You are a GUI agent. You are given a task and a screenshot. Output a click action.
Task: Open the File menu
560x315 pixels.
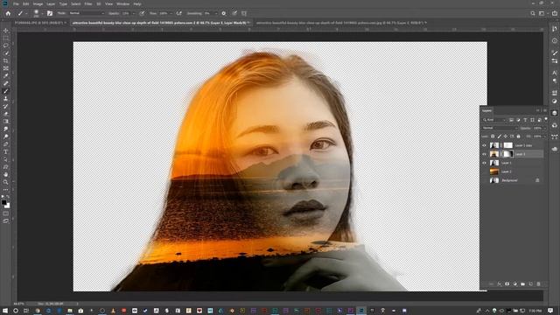click(x=16, y=3)
